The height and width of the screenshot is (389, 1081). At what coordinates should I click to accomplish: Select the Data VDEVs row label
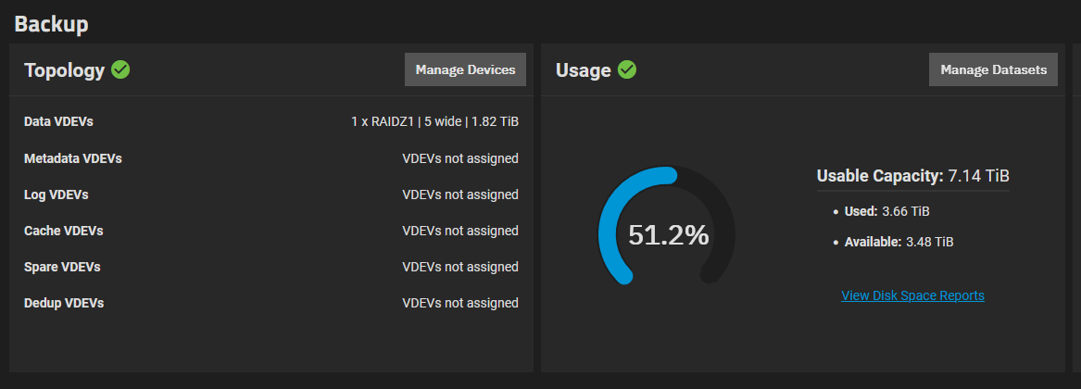tap(58, 121)
